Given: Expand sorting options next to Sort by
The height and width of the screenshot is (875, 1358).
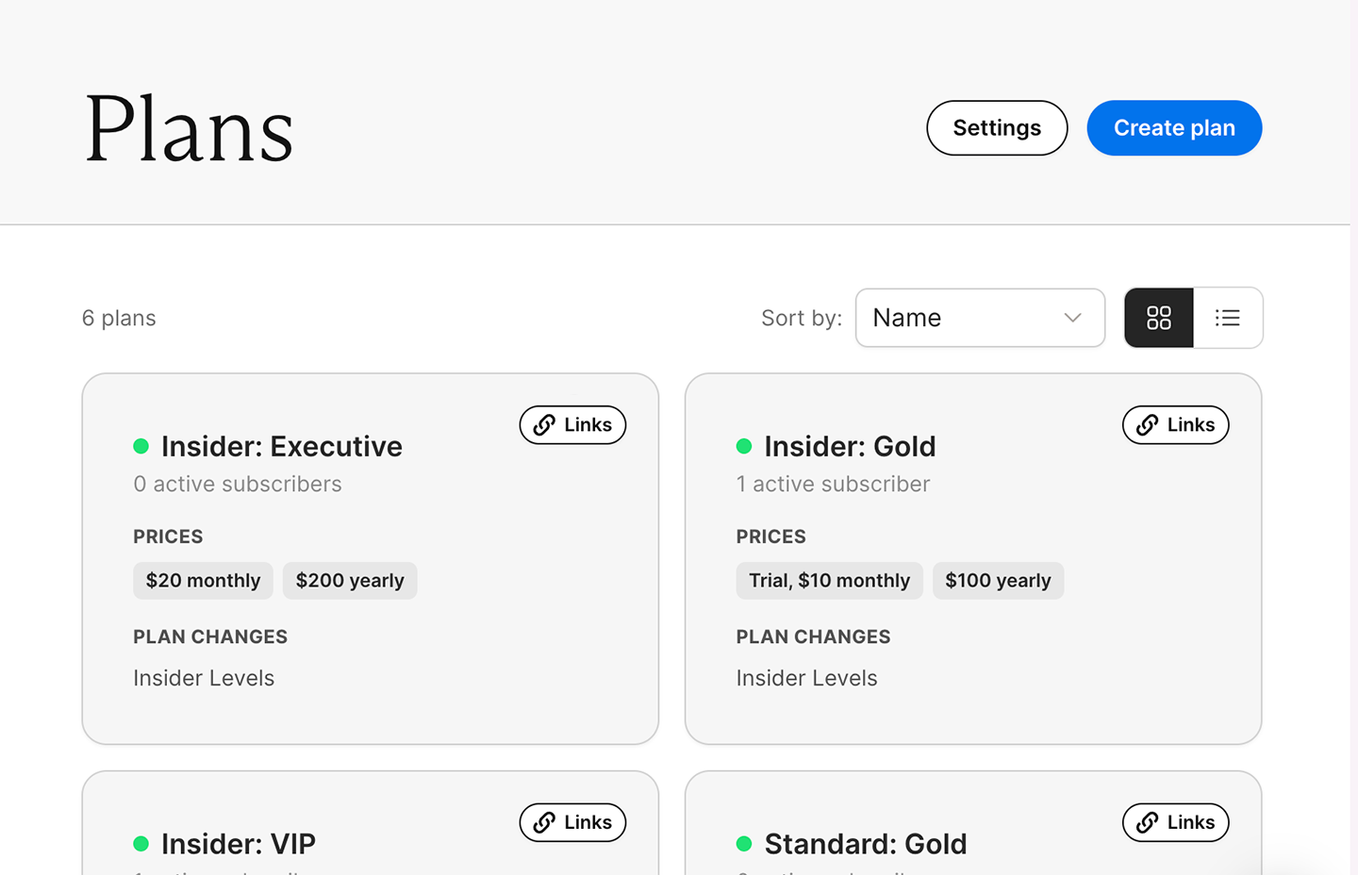Looking at the screenshot, I should click(x=980, y=318).
